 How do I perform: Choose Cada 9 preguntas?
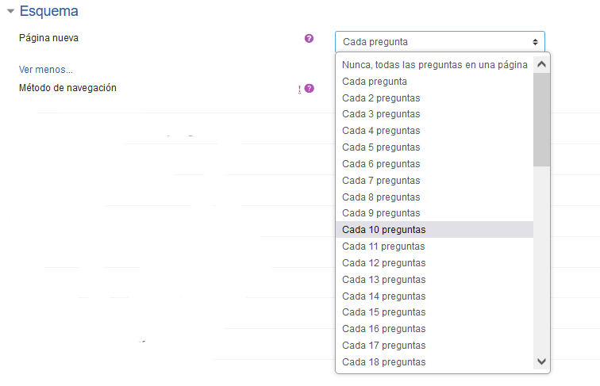pos(434,213)
